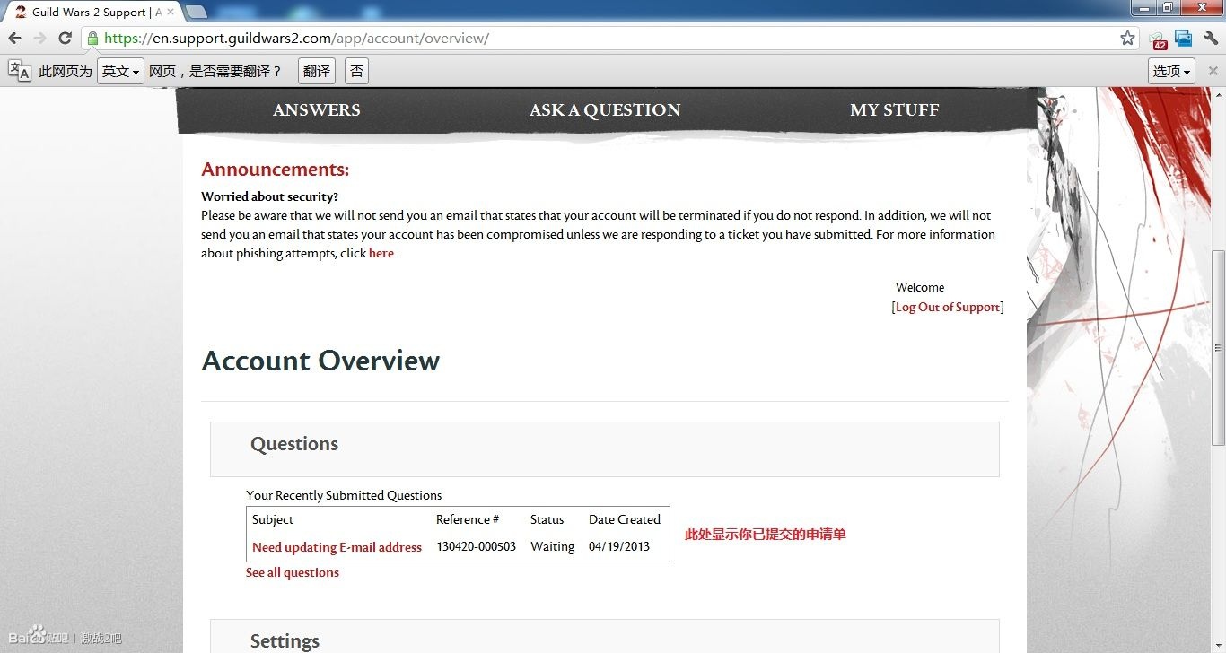Click the Announcements heading
1226x653 pixels.
tap(276, 170)
